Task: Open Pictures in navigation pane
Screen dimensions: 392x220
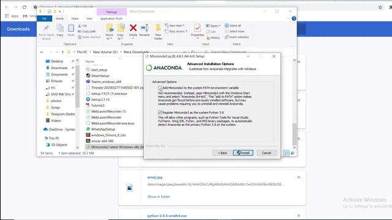Action: coord(56,81)
